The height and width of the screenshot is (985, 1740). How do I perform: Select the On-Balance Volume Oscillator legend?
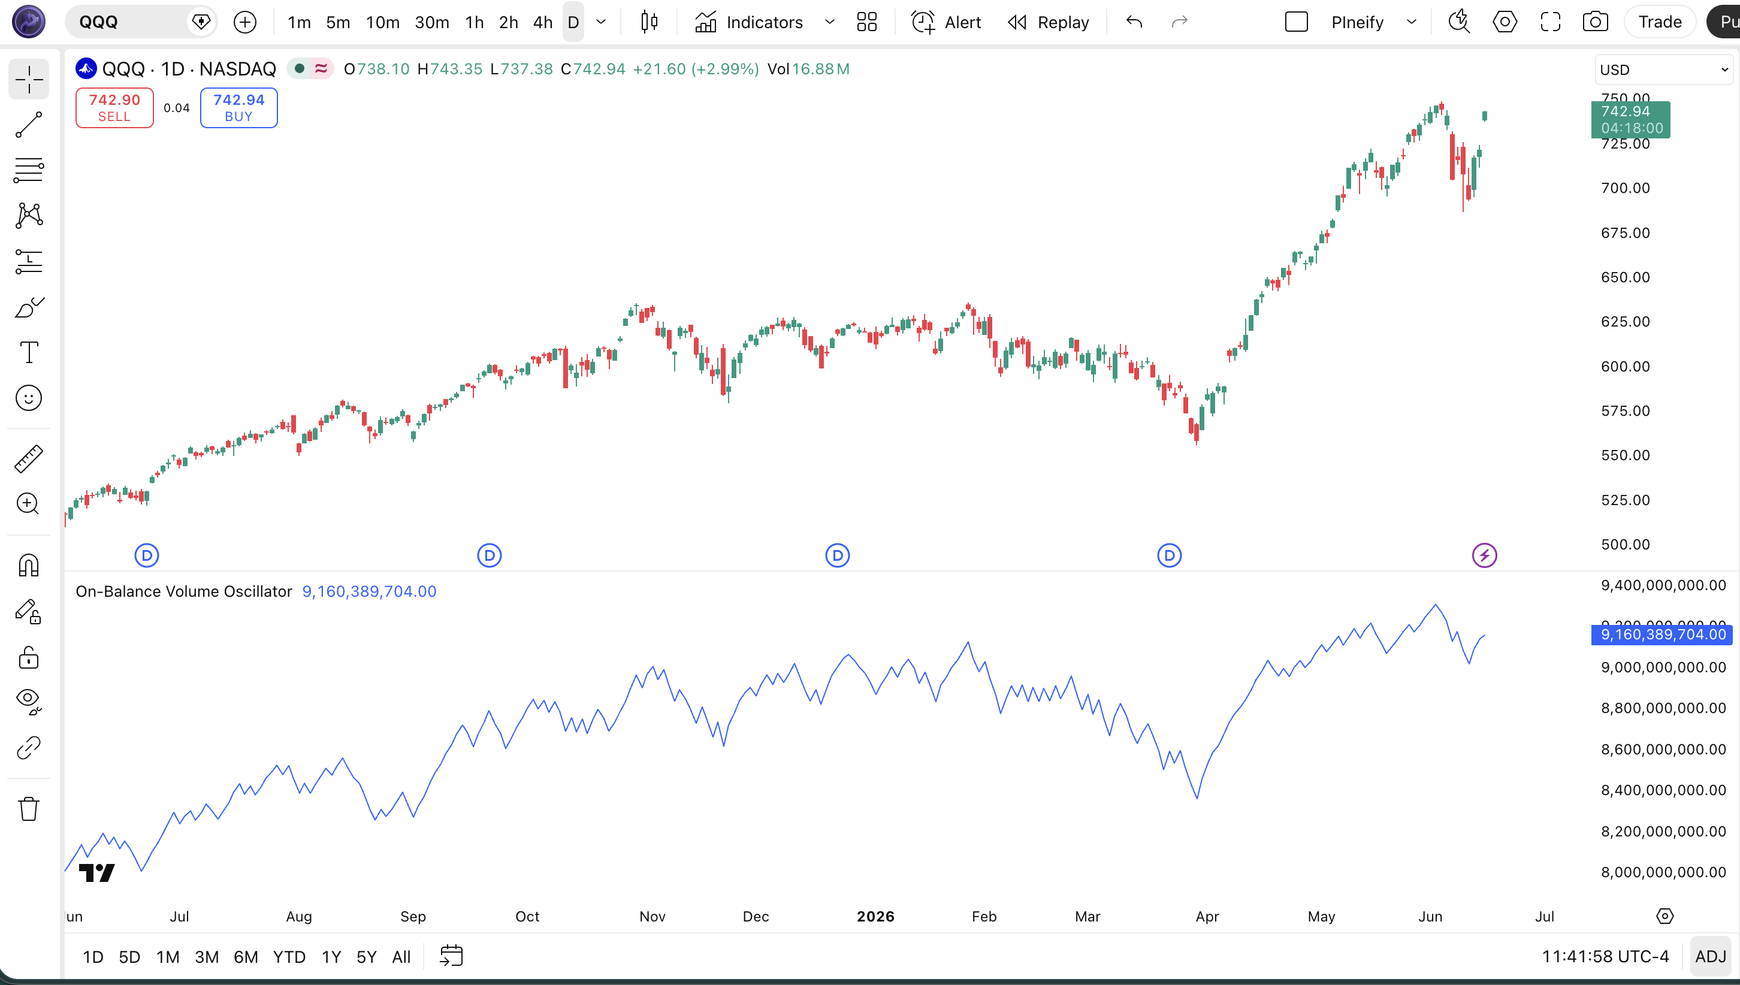tap(184, 591)
